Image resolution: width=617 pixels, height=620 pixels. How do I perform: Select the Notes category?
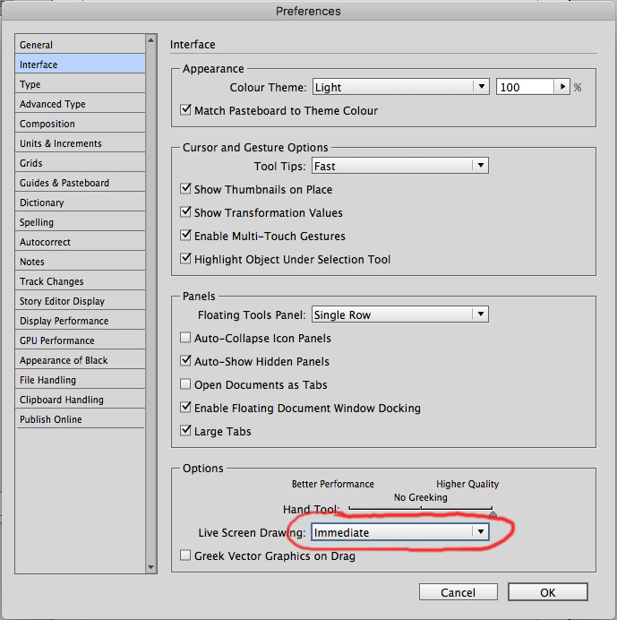pyautogui.click(x=81, y=262)
